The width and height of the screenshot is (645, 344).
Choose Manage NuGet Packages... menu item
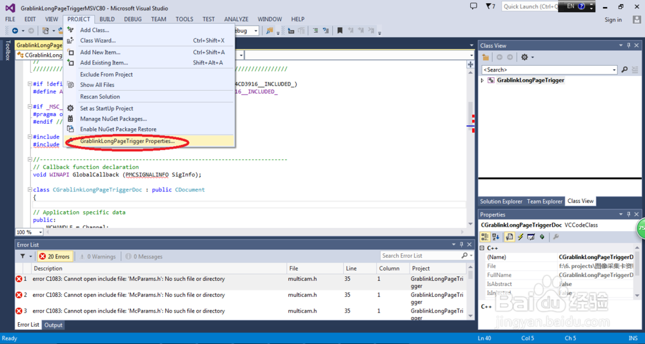[149, 119]
